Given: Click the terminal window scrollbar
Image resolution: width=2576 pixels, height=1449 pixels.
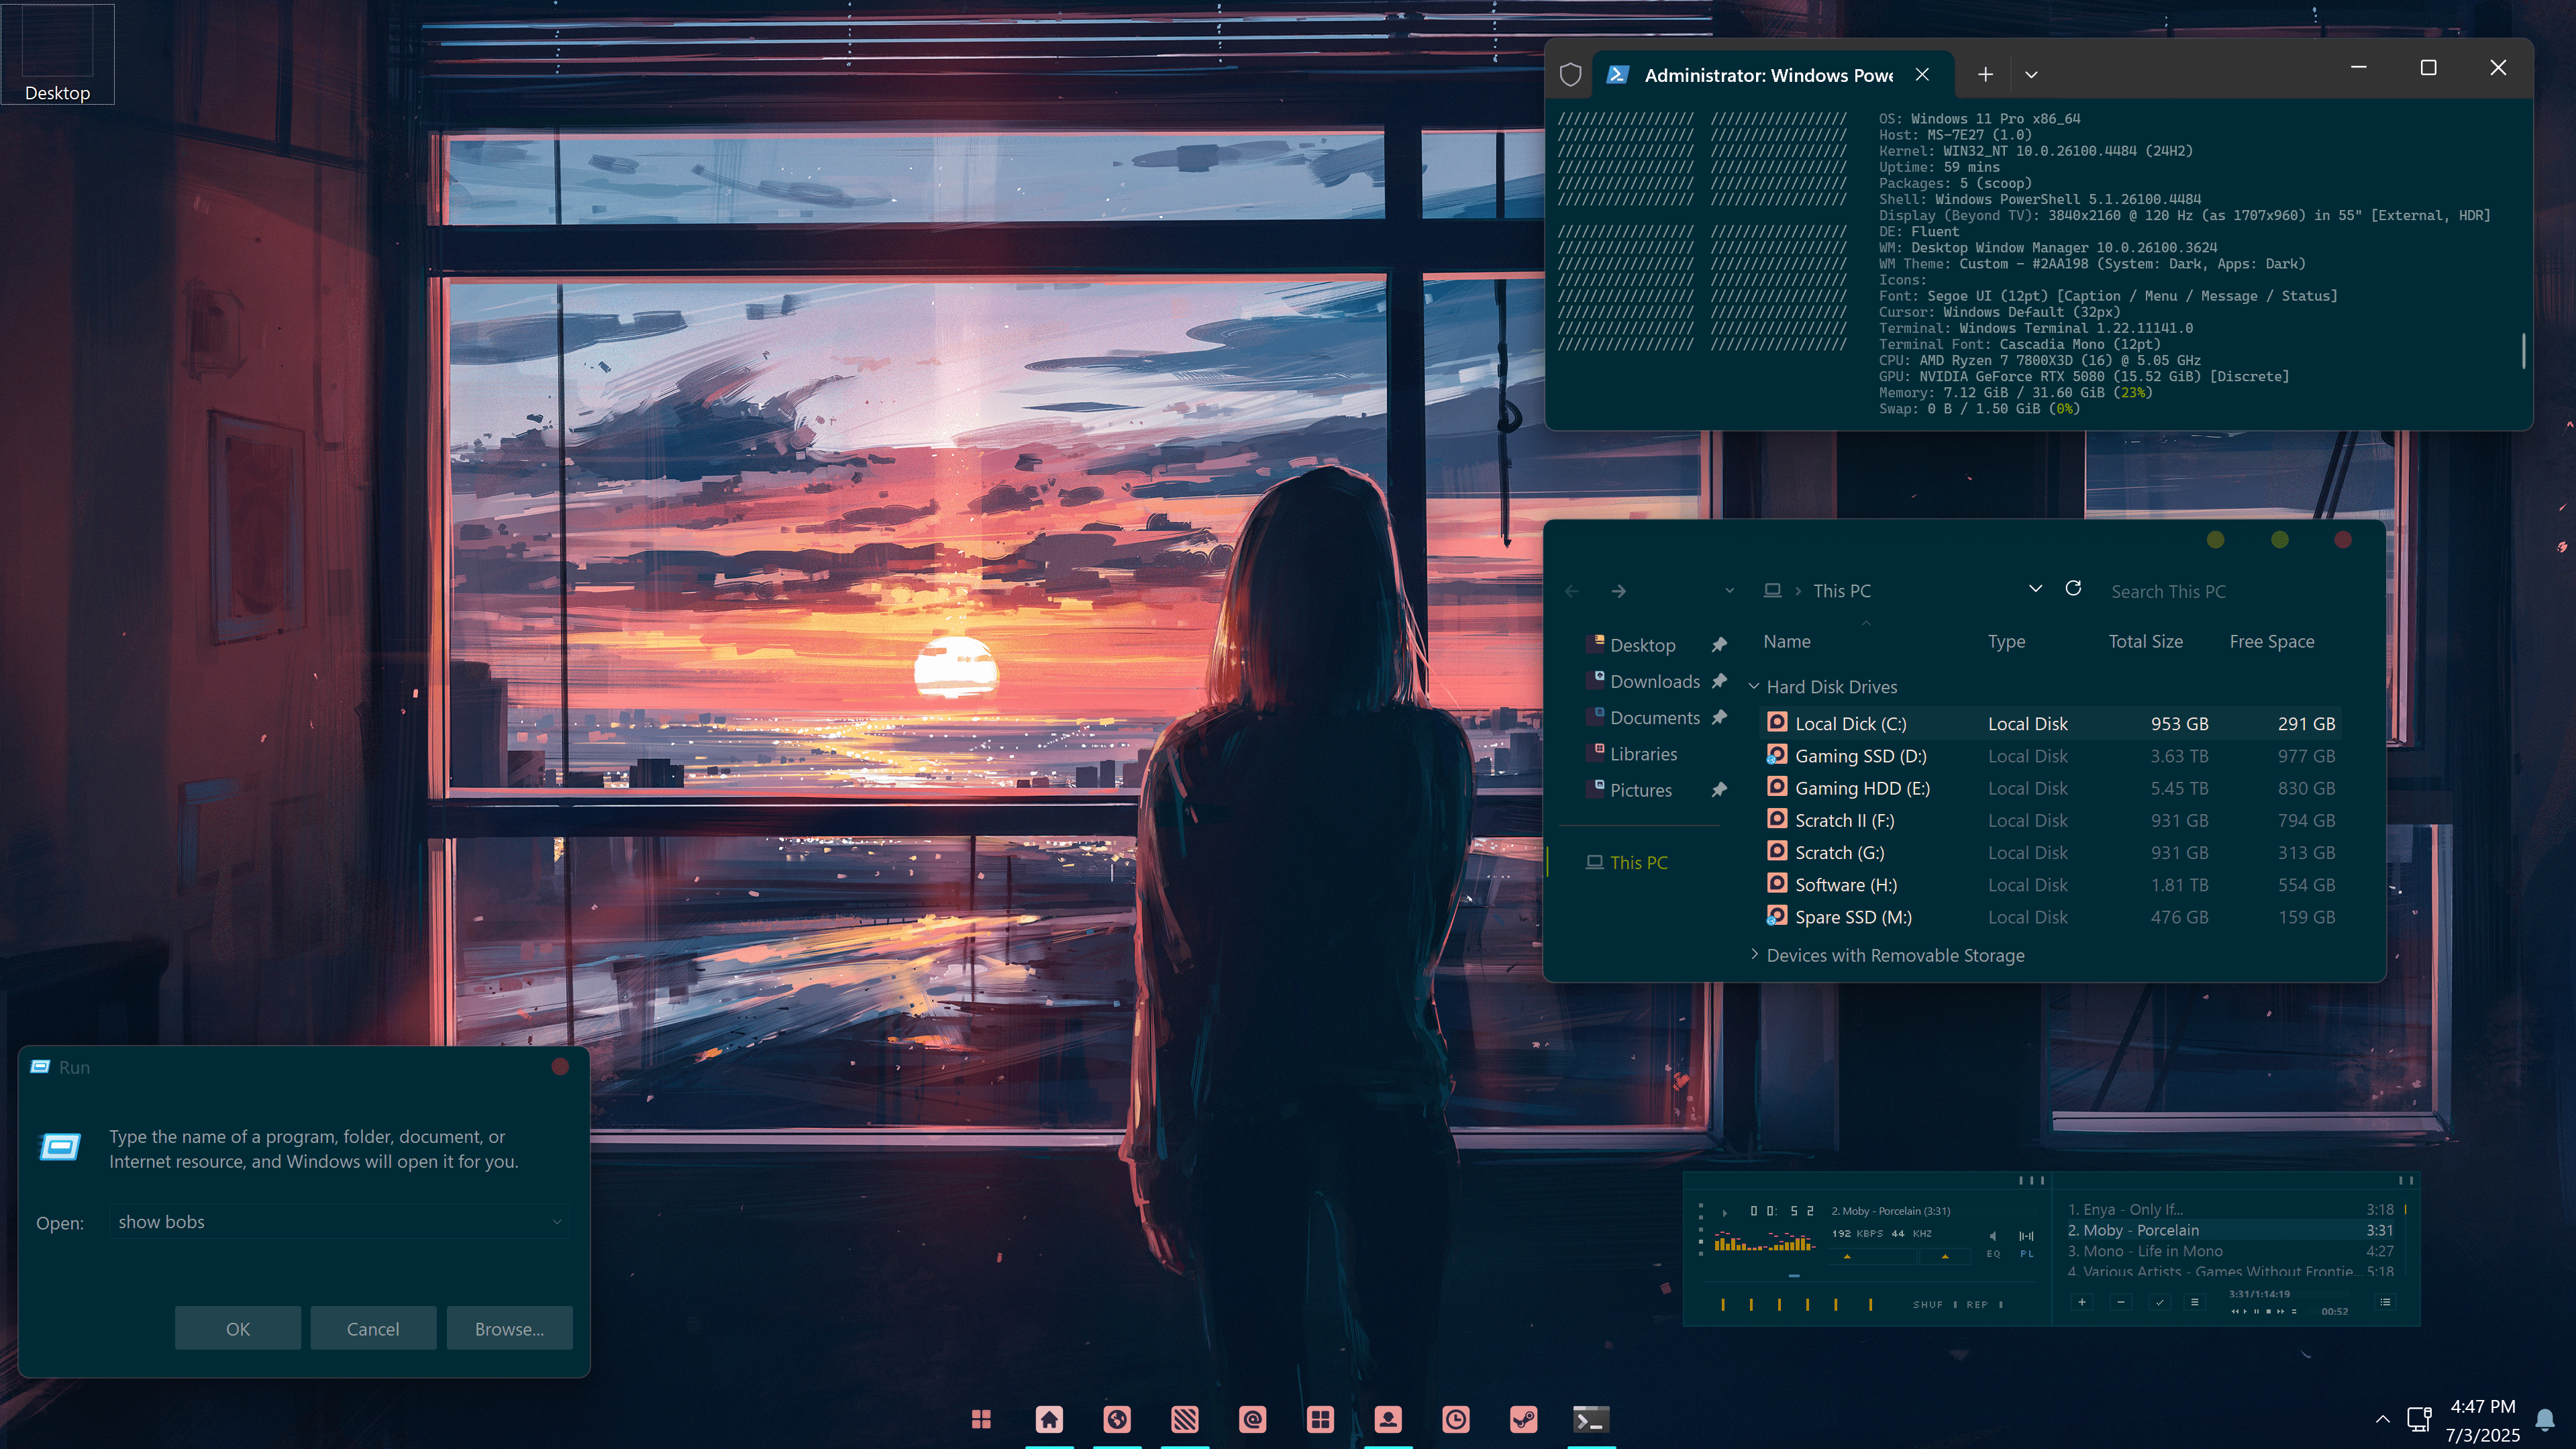Looking at the screenshot, I should 2523,350.
